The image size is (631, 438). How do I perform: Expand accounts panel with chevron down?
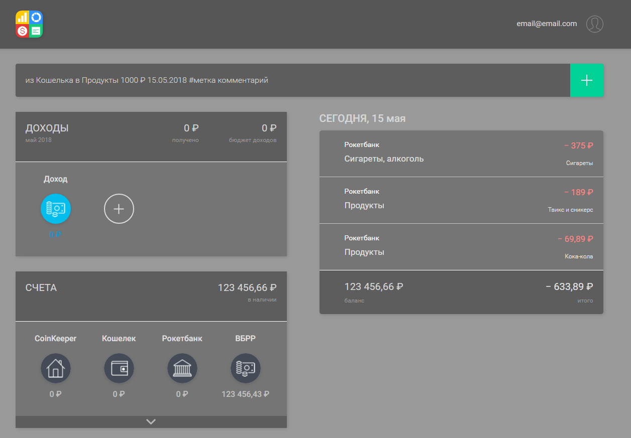[151, 422]
